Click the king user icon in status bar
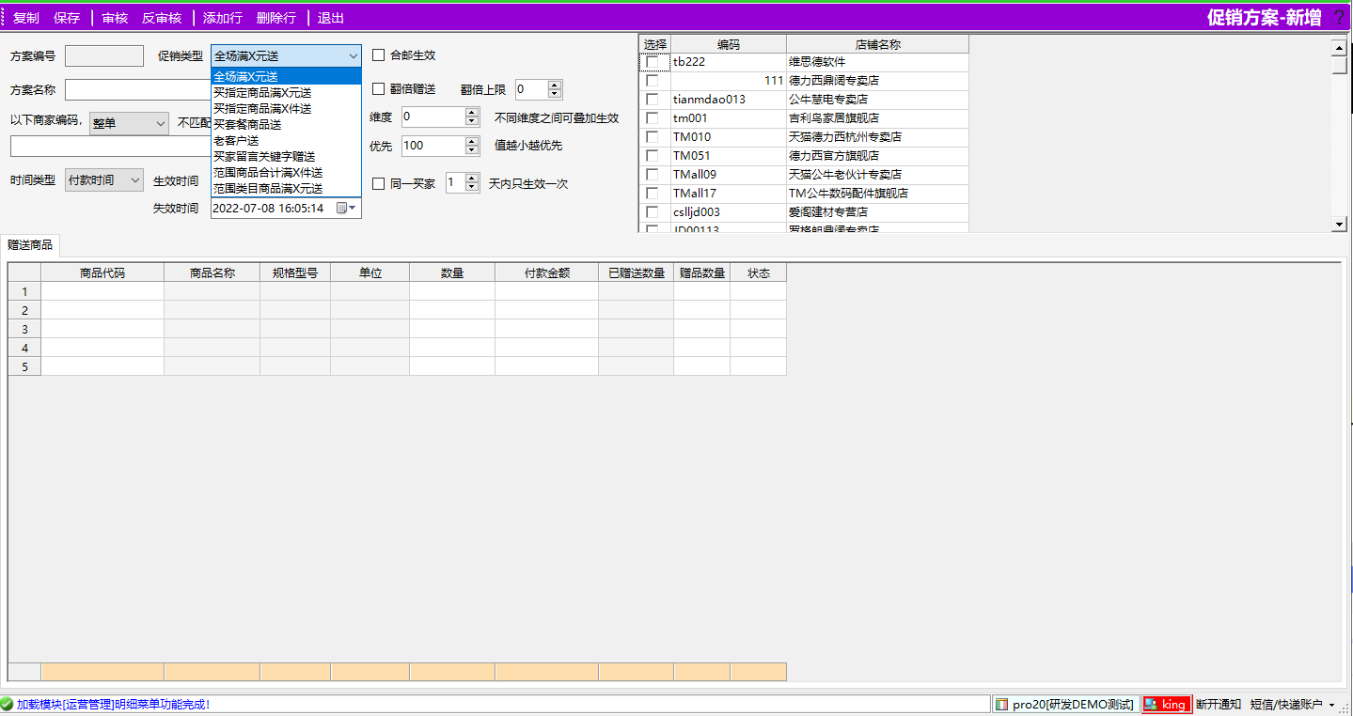Screen dimensions: 1353x716 point(1151,705)
